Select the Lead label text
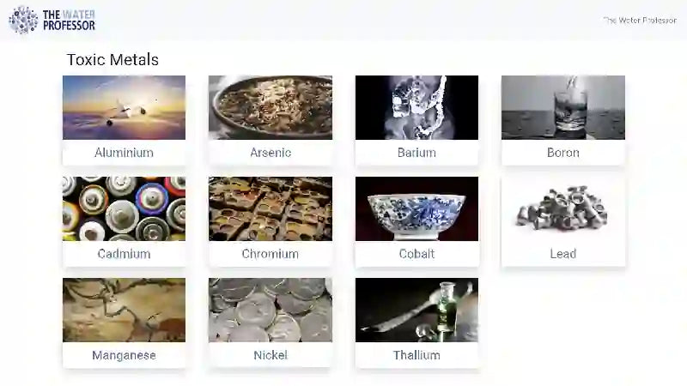This screenshot has width=687, height=386. pos(563,254)
